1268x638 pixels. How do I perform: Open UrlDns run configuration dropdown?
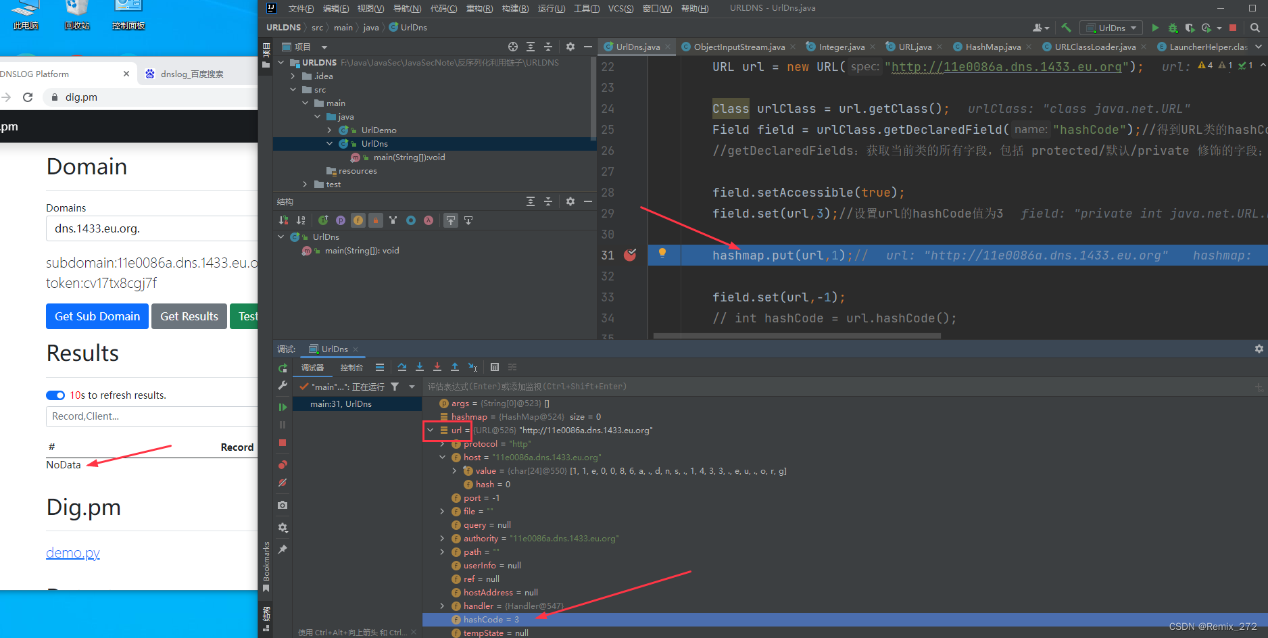1112,28
